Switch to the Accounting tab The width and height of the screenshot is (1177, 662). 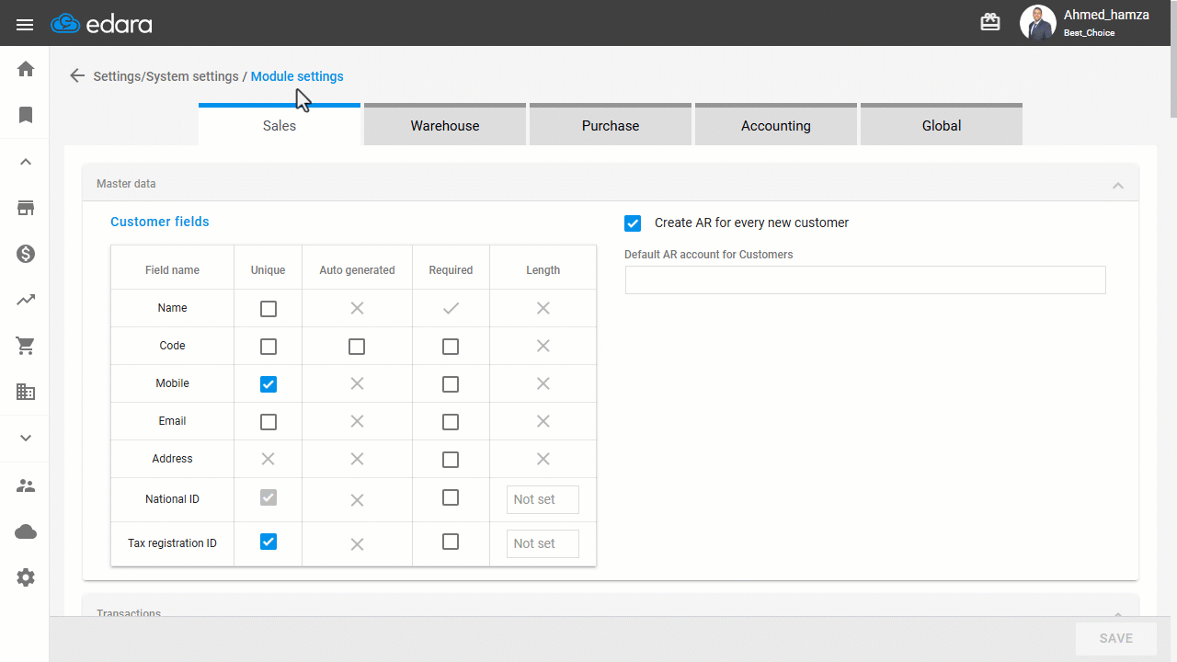(x=776, y=124)
